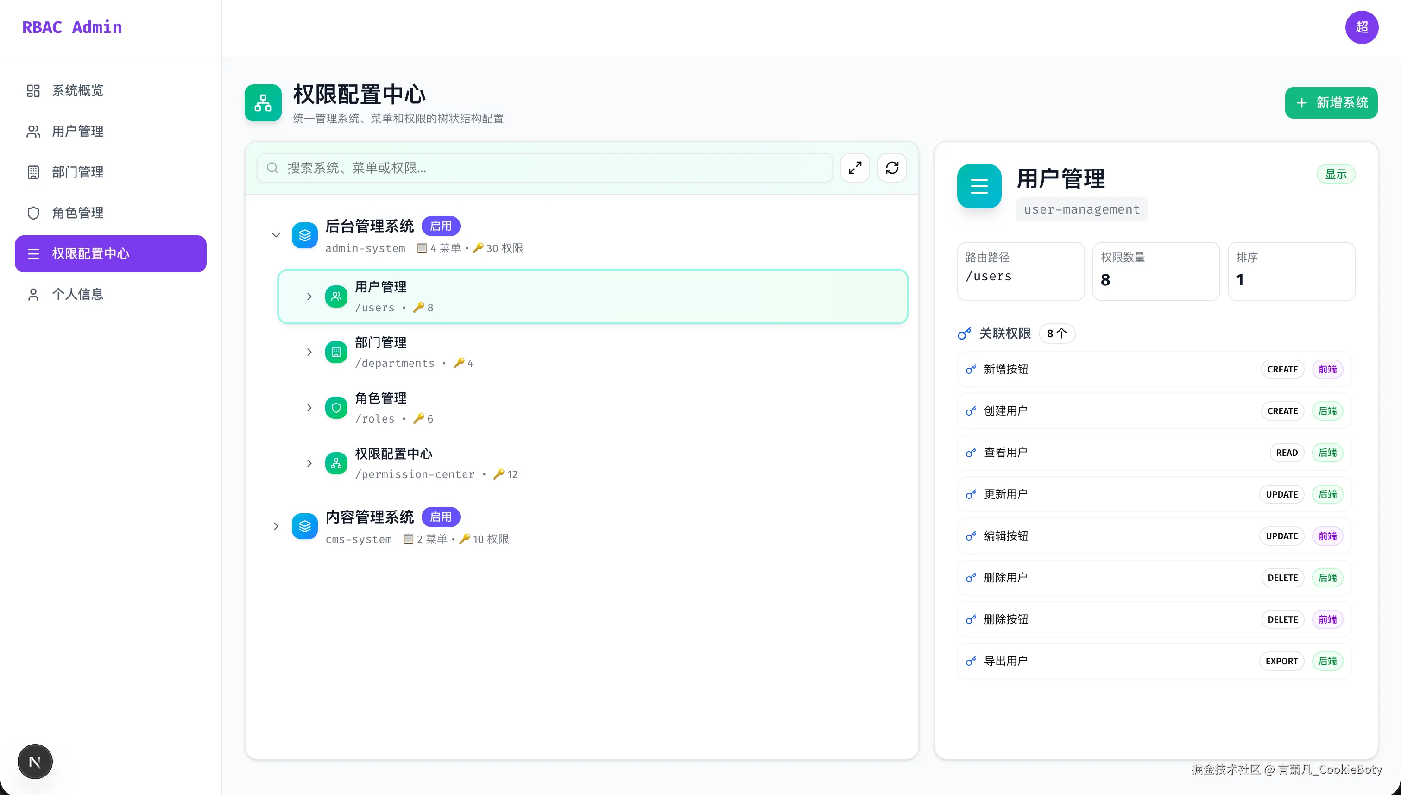The height and width of the screenshot is (795, 1401).
Task: Click the green building icon for 部门管理 node
Action: click(x=336, y=352)
